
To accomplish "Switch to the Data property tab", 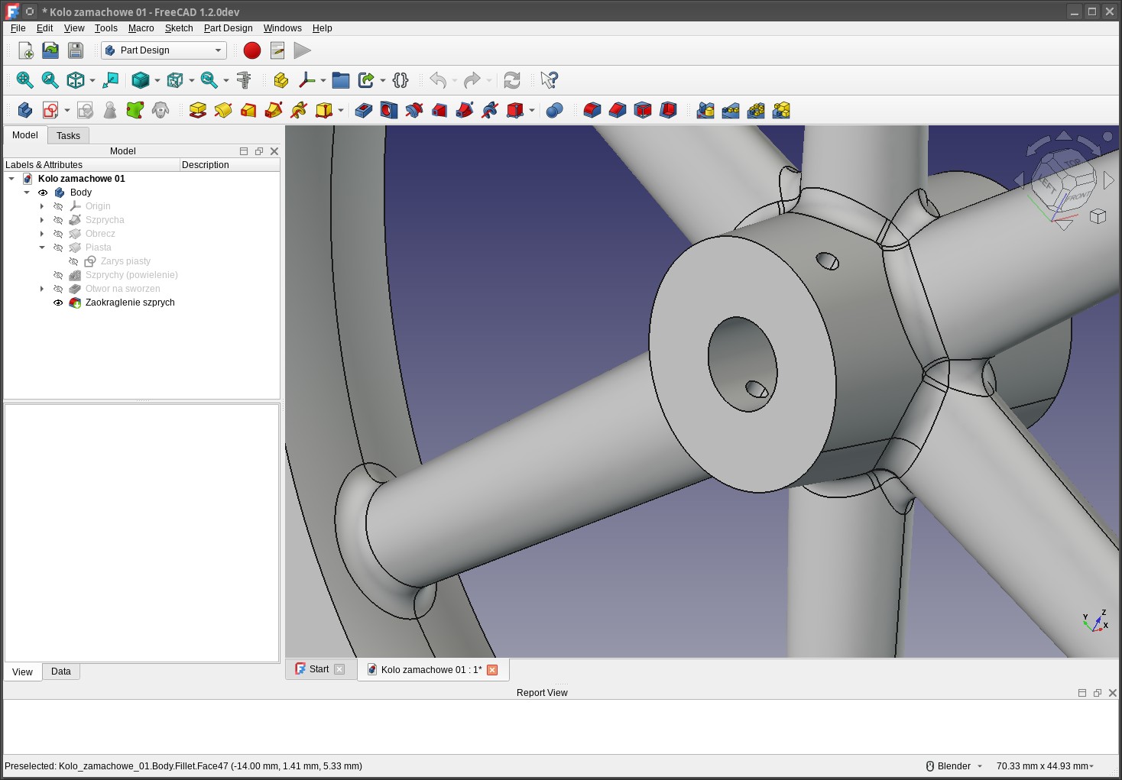I will click(61, 672).
